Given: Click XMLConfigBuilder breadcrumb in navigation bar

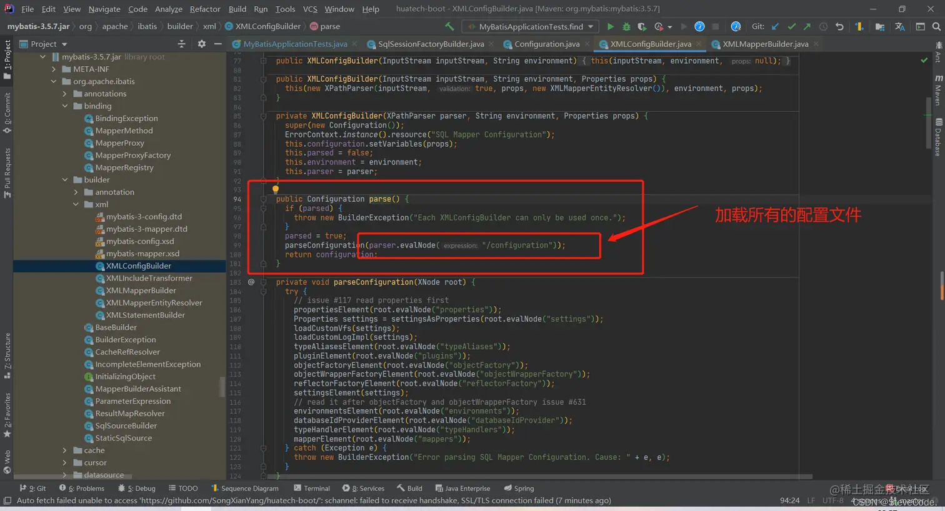Looking at the screenshot, I should click(x=263, y=26).
